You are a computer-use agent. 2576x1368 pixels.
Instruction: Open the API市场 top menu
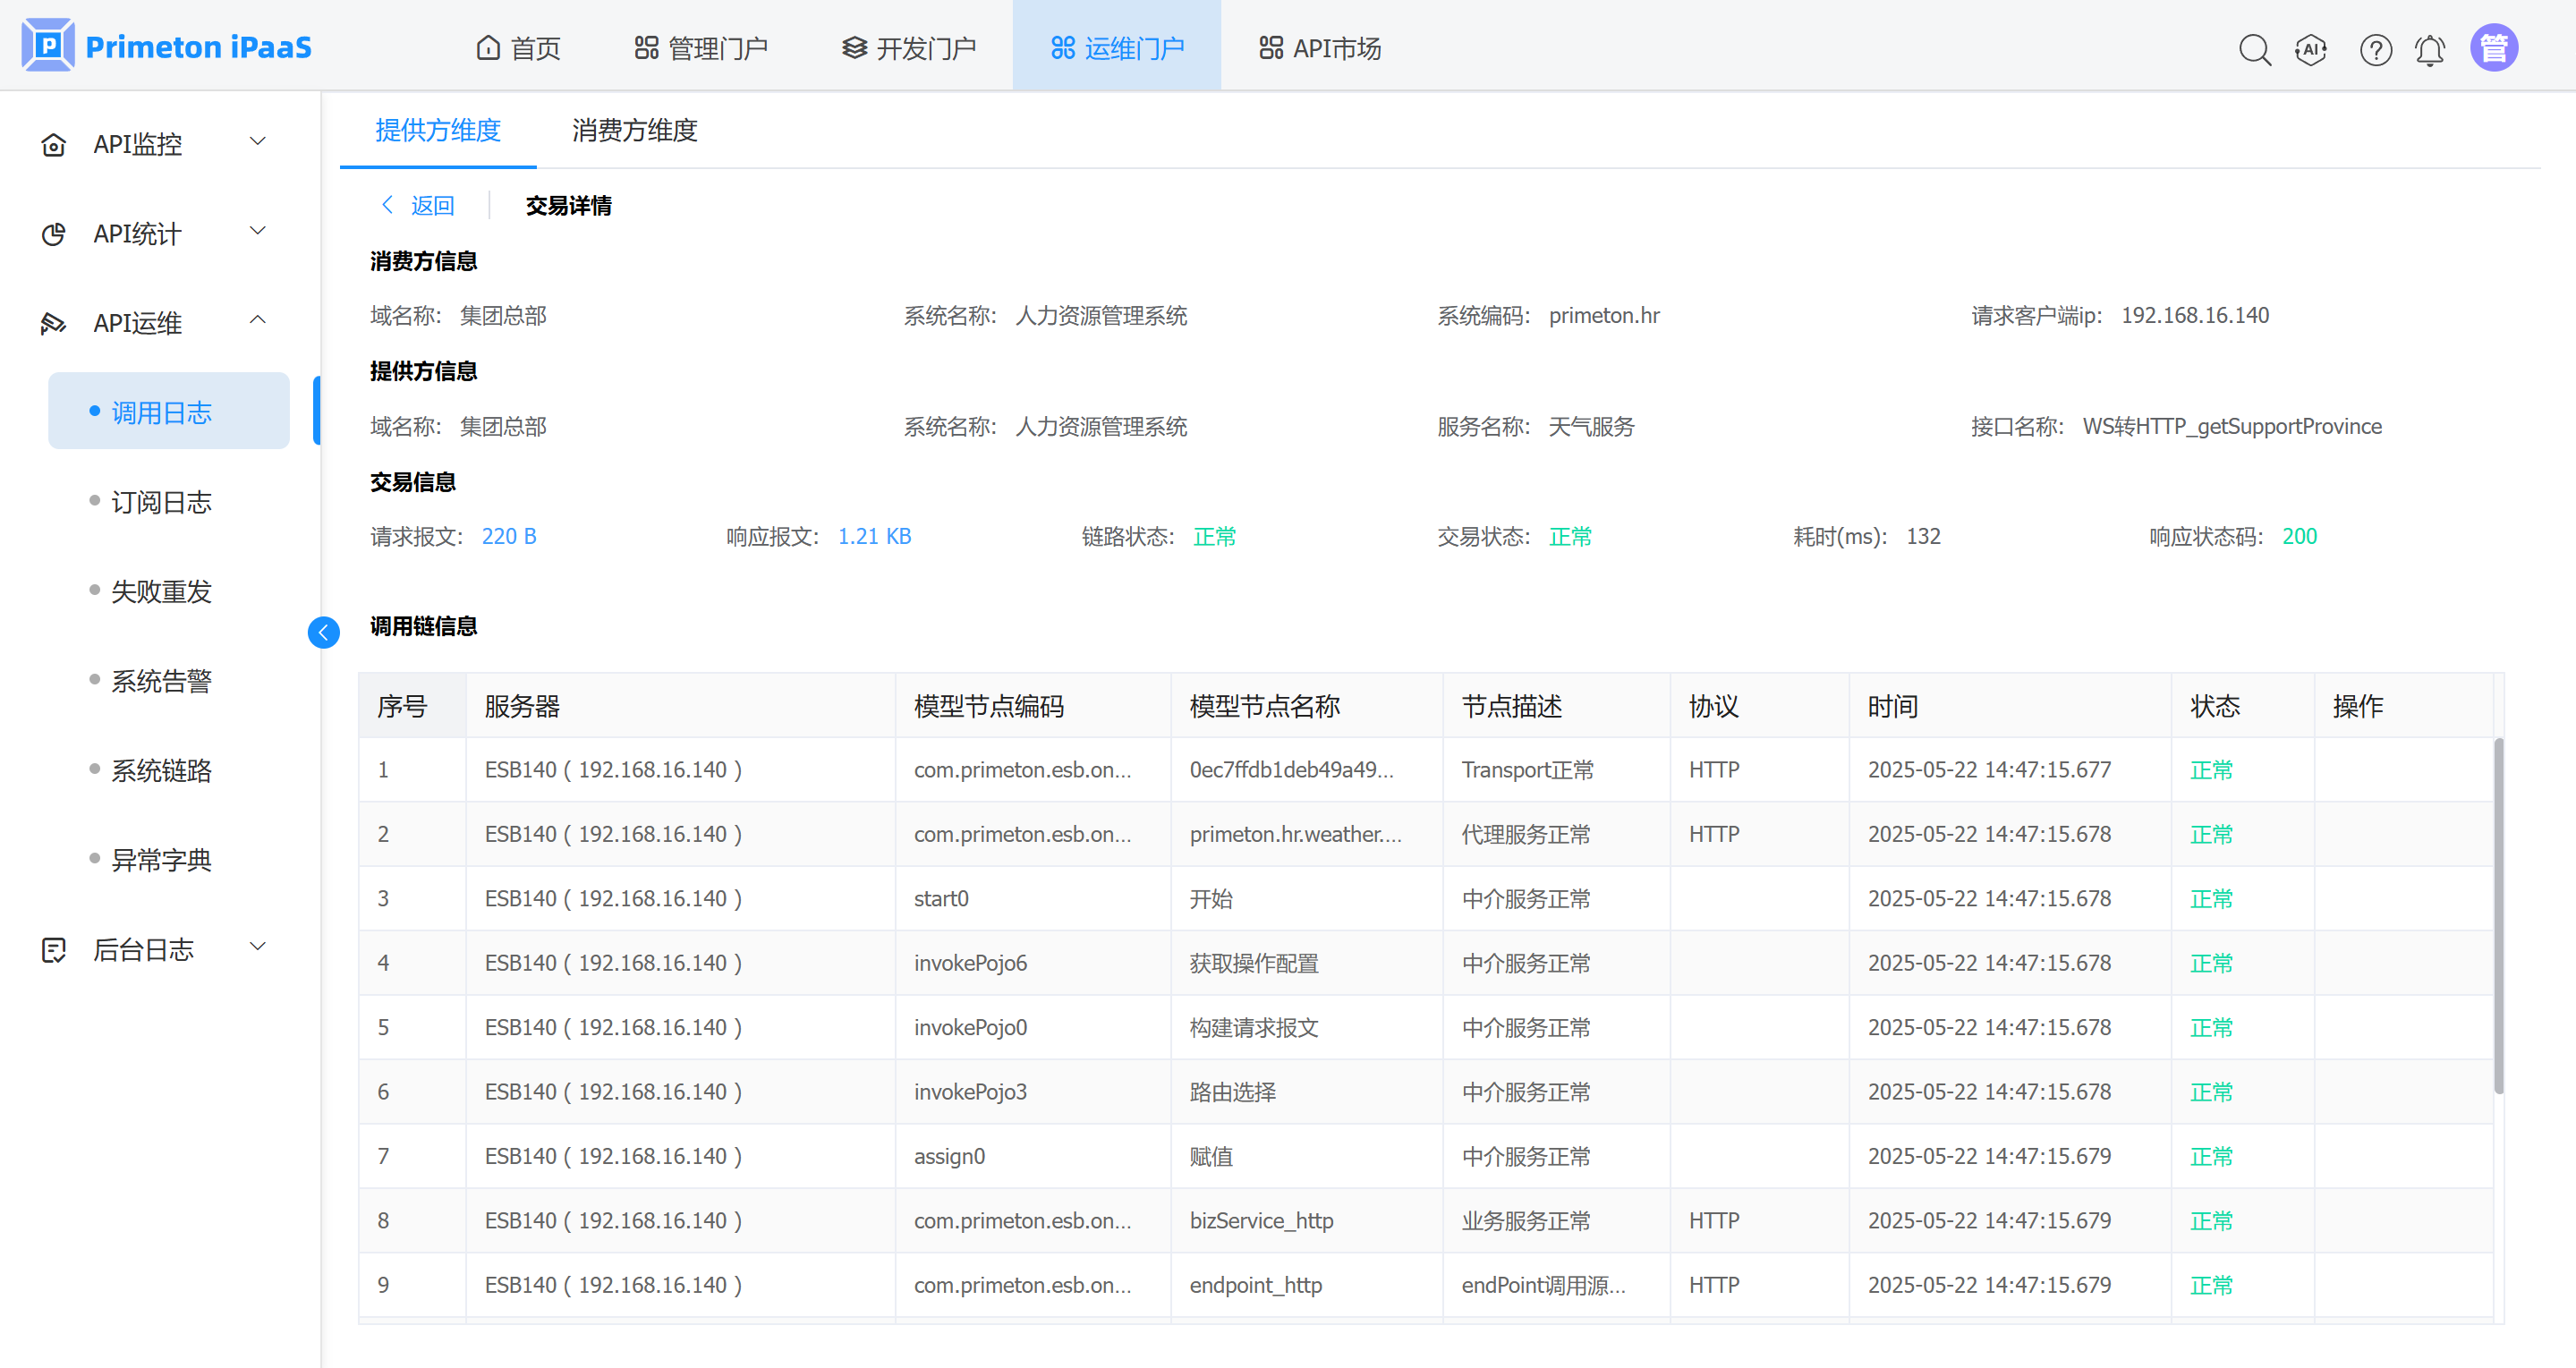1320,48
